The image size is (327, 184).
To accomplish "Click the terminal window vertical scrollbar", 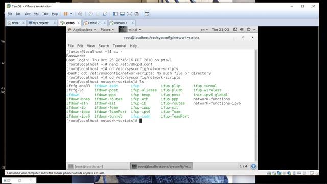I will coord(256,105).
